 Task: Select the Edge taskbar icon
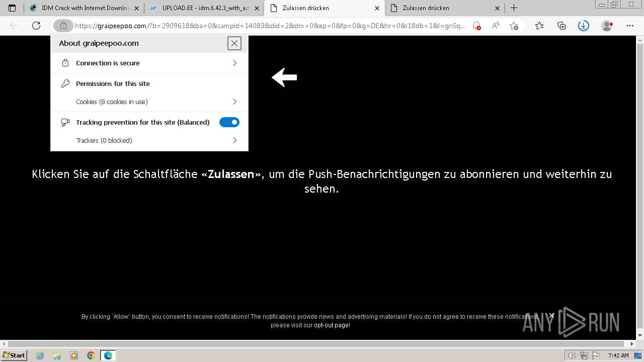pos(108,355)
